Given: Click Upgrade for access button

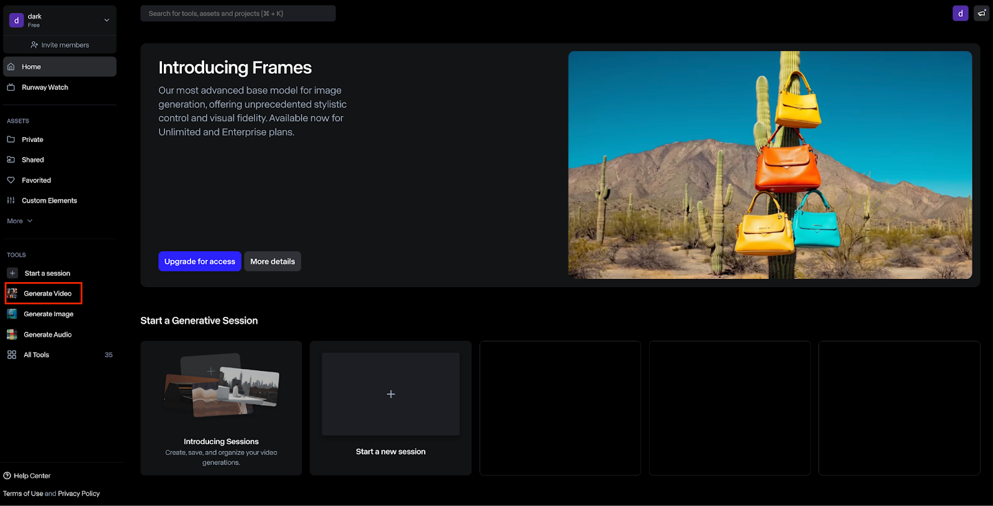Looking at the screenshot, I should (x=200, y=262).
